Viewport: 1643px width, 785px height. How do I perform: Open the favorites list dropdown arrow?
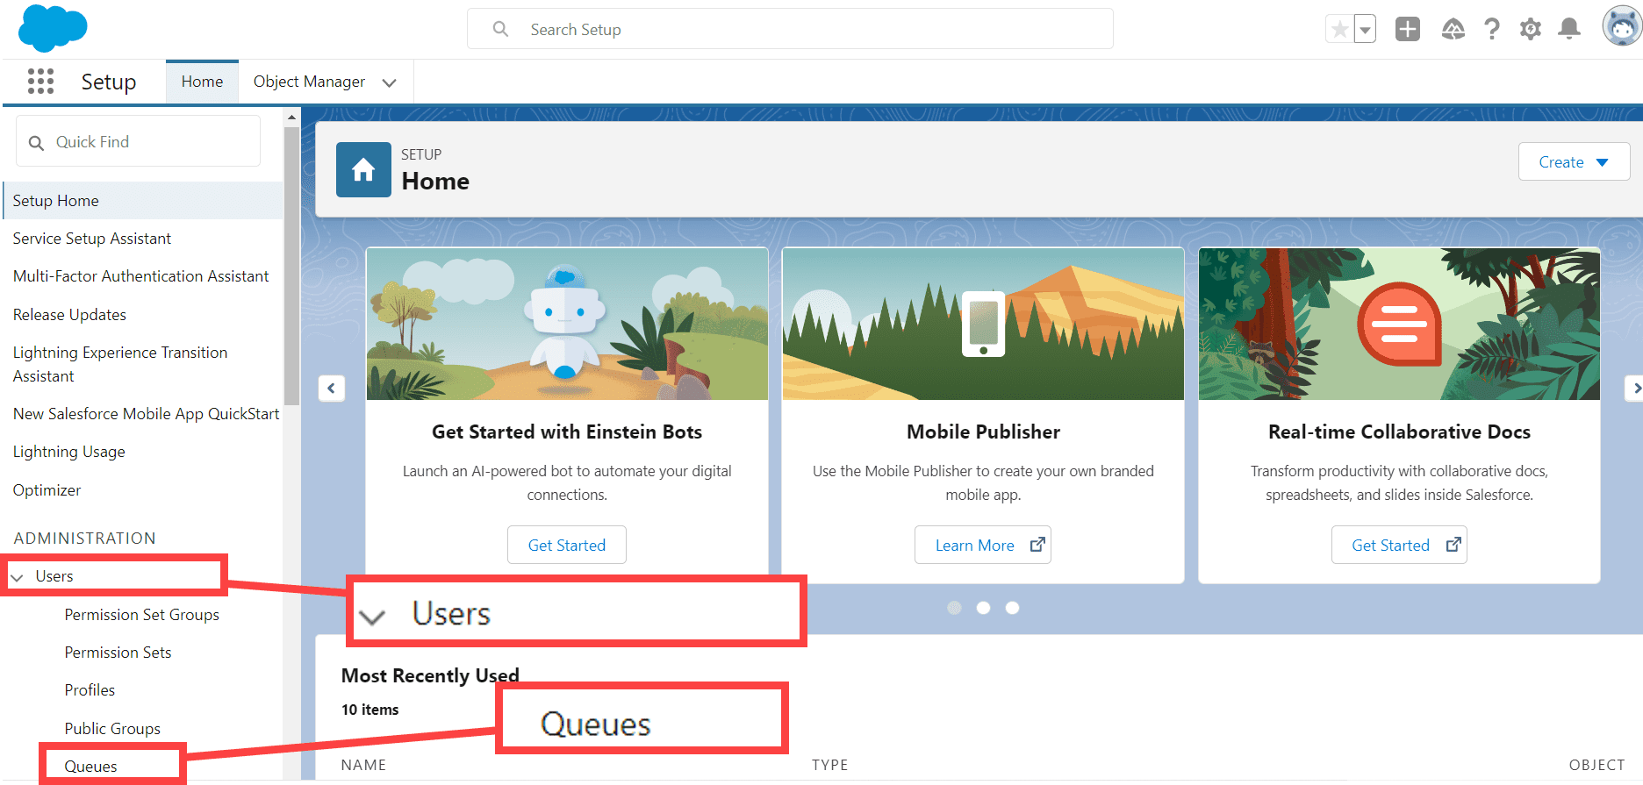(x=1365, y=30)
